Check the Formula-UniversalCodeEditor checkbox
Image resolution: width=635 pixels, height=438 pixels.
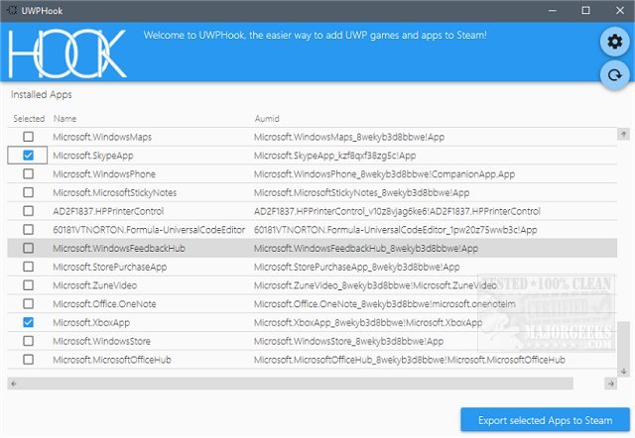pyautogui.click(x=28, y=230)
